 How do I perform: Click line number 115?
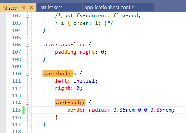point(17,110)
